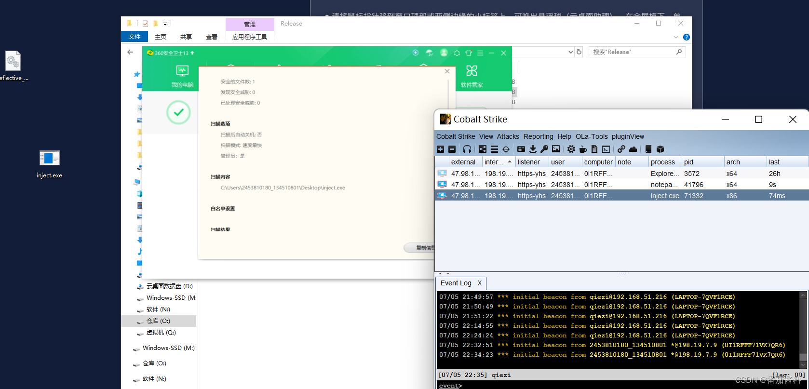Open Help menu in Cobalt Strike menu bar
The height and width of the screenshot is (389, 809).
pos(565,136)
